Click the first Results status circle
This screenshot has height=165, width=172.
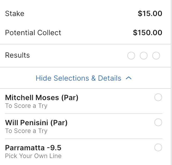coord(131,56)
